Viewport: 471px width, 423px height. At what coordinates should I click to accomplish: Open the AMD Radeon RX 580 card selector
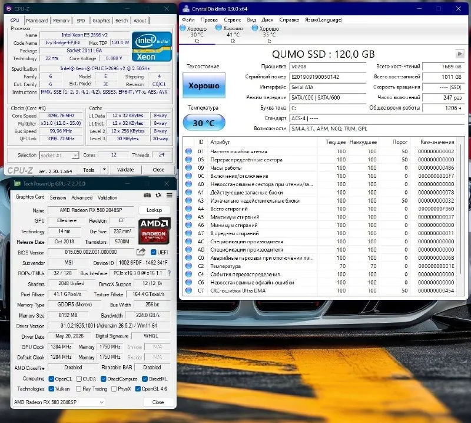pos(59,402)
